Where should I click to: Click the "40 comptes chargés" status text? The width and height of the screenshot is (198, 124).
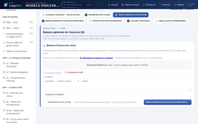[52, 73]
